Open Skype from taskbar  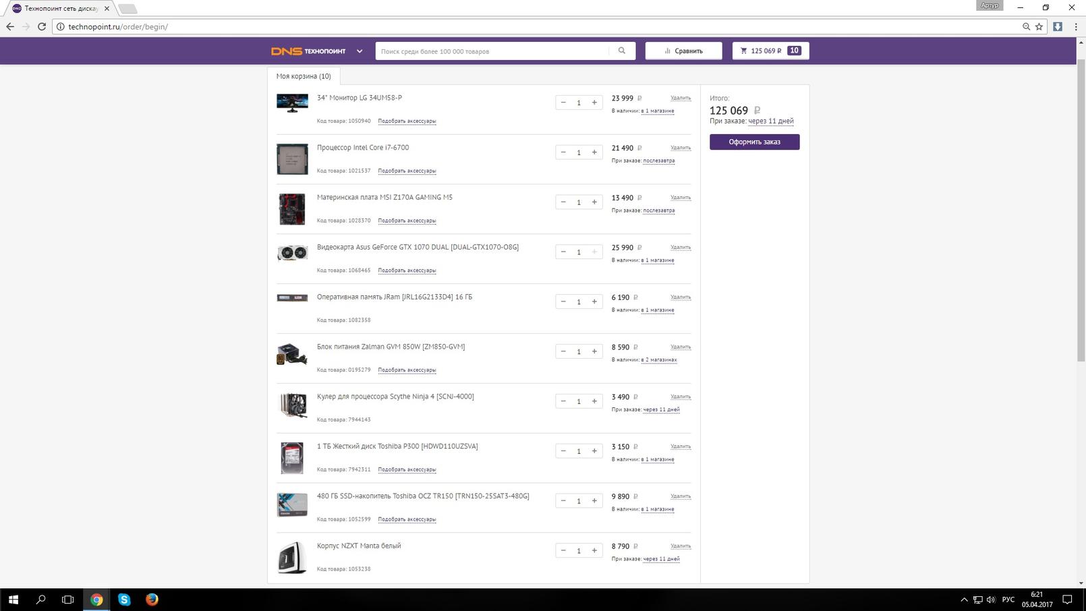coord(124,600)
